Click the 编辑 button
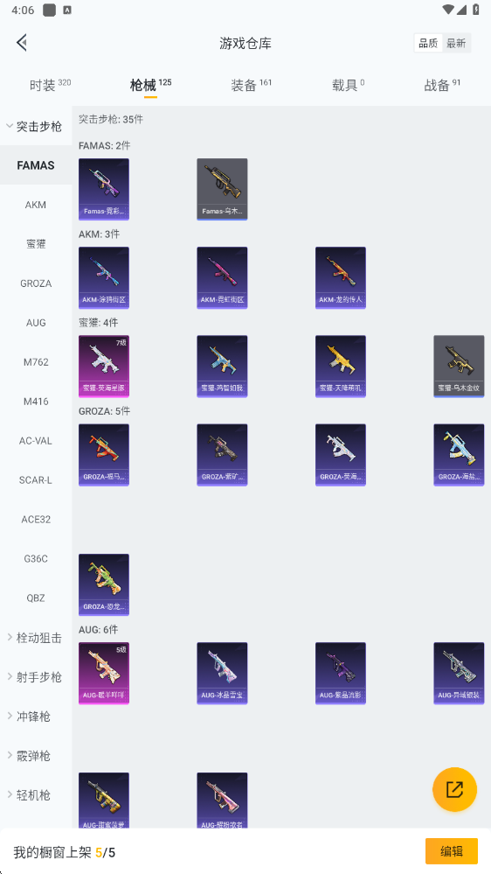This screenshot has height=874, width=491. 452,851
